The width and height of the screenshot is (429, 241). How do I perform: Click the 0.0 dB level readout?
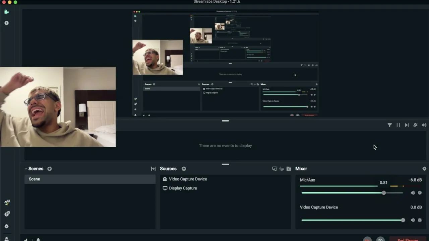tap(416, 207)
